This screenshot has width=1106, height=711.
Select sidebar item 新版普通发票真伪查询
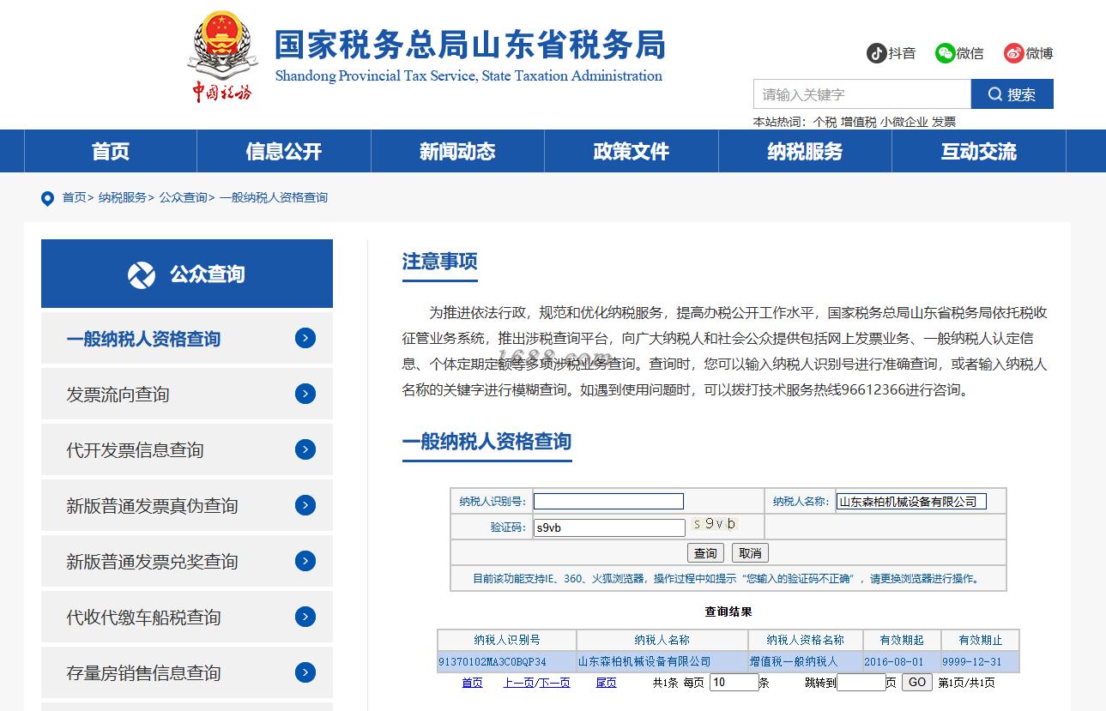pos(187,505)
